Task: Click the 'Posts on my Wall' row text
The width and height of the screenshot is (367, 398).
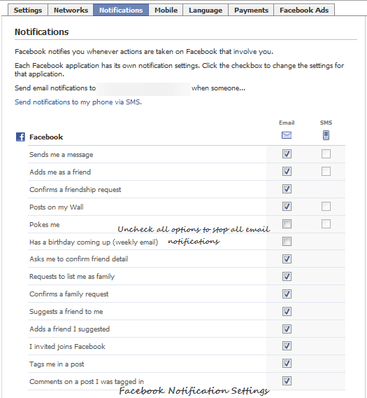Action: coord(57,207)
